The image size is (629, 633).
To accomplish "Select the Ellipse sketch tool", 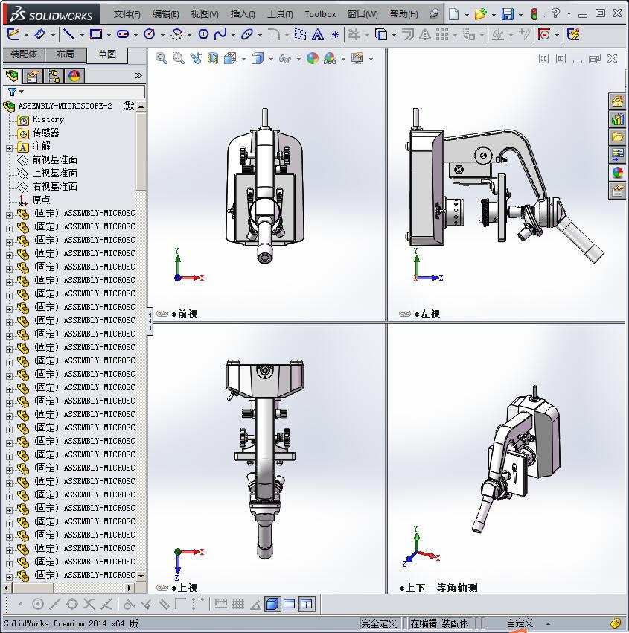I will tap(247, 34).
